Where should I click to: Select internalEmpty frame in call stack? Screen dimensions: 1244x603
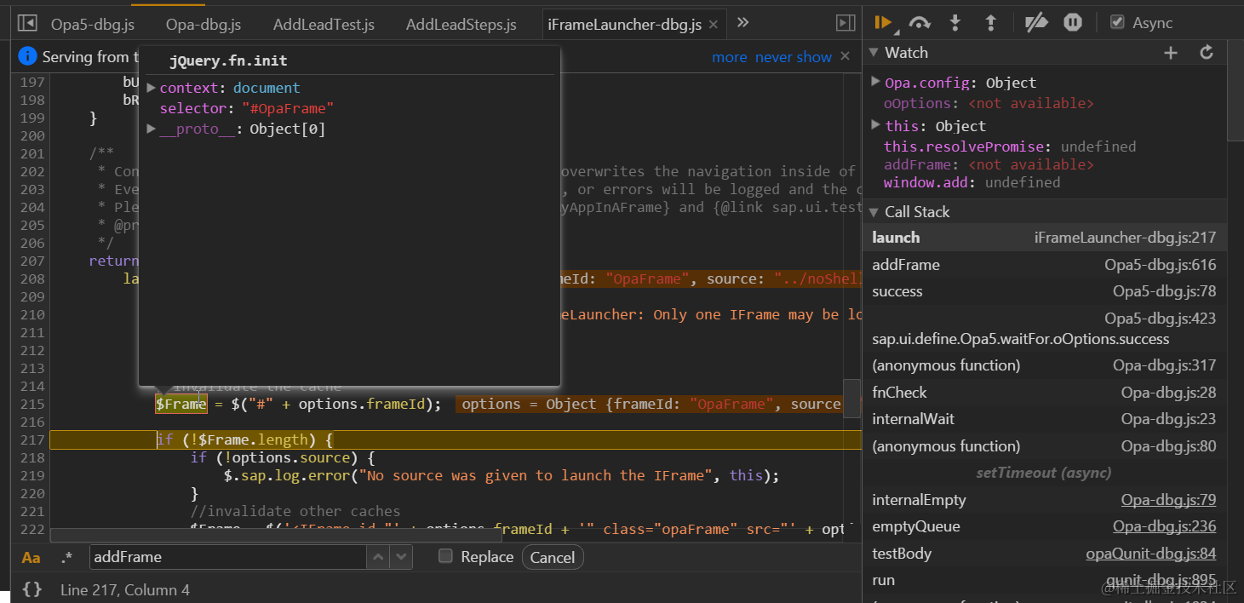[x=1045, y=500]
